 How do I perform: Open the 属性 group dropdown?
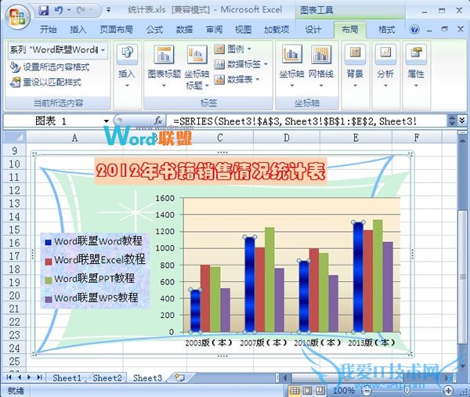pos(416,66)
